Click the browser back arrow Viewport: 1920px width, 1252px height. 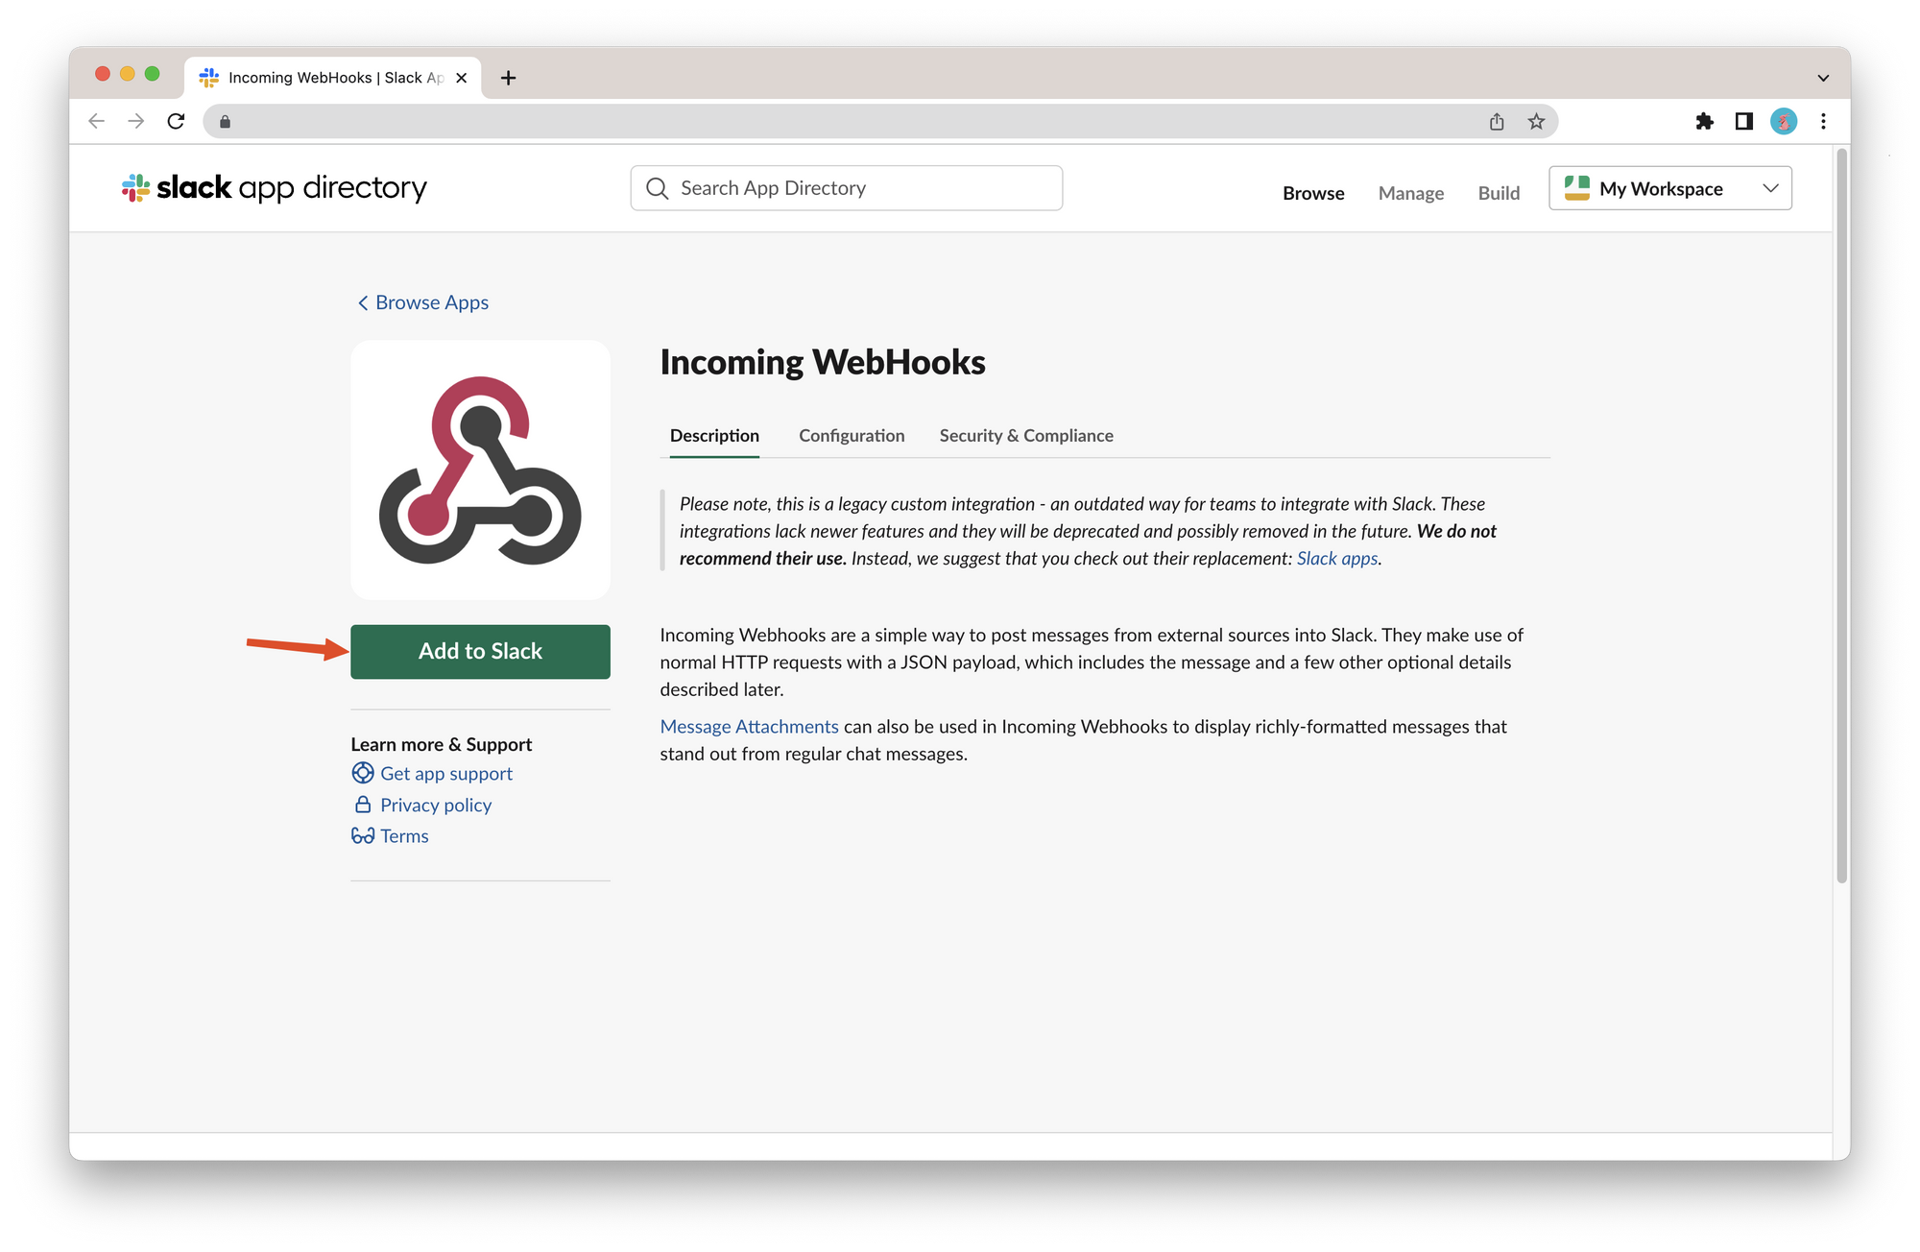[x=96, y=121]
